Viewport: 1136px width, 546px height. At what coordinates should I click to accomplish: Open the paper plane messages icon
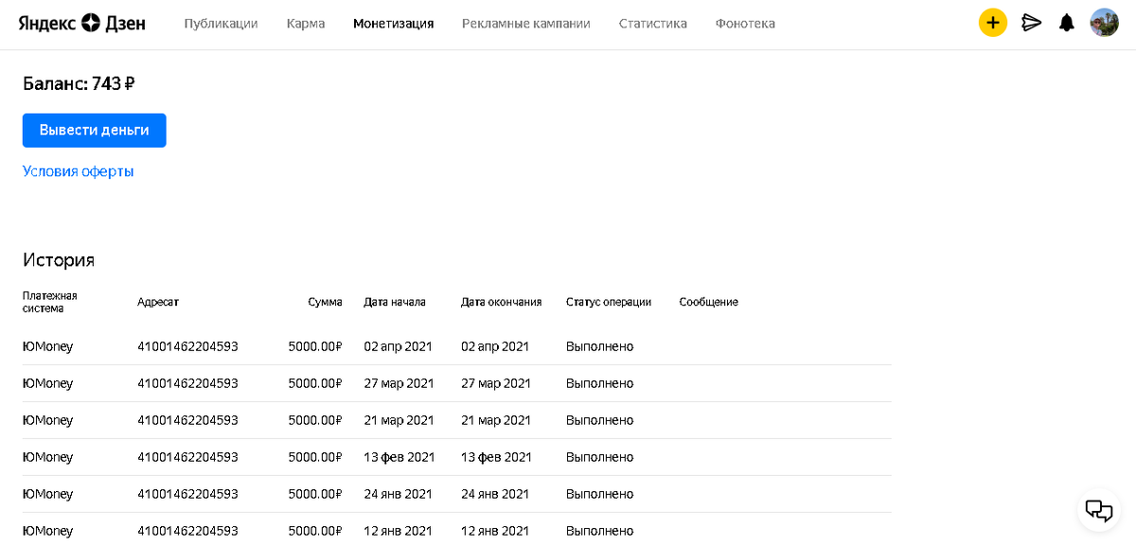(1031, 23)
